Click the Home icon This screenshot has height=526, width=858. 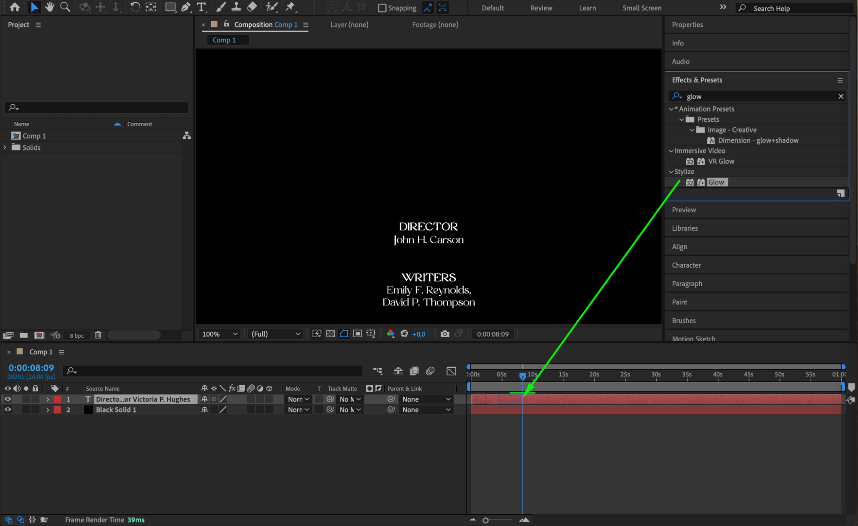(x=15, y=7)
